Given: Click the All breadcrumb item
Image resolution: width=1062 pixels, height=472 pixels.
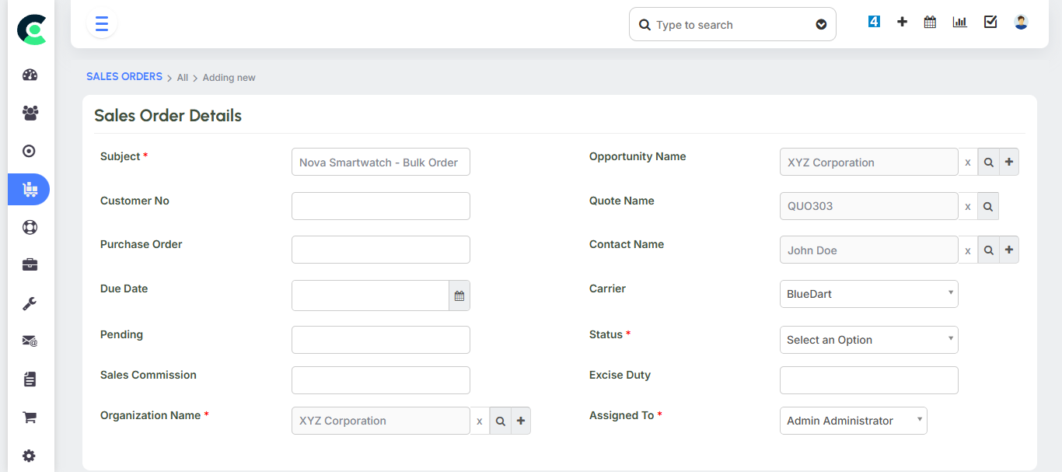Looking at the screenshot, I should pos(182,77).
